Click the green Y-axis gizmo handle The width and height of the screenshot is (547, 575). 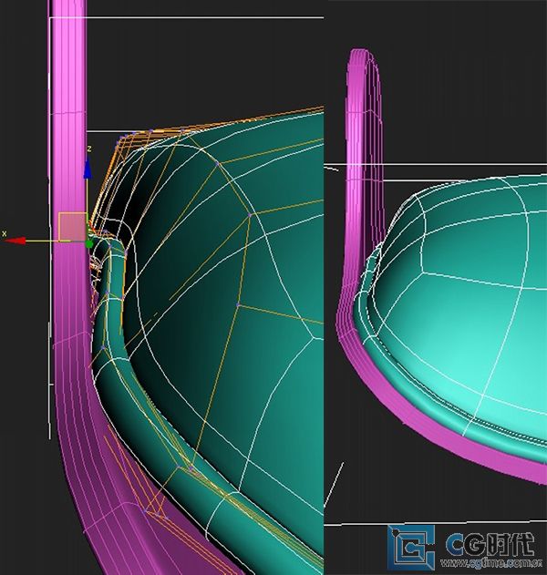[89, 244]
